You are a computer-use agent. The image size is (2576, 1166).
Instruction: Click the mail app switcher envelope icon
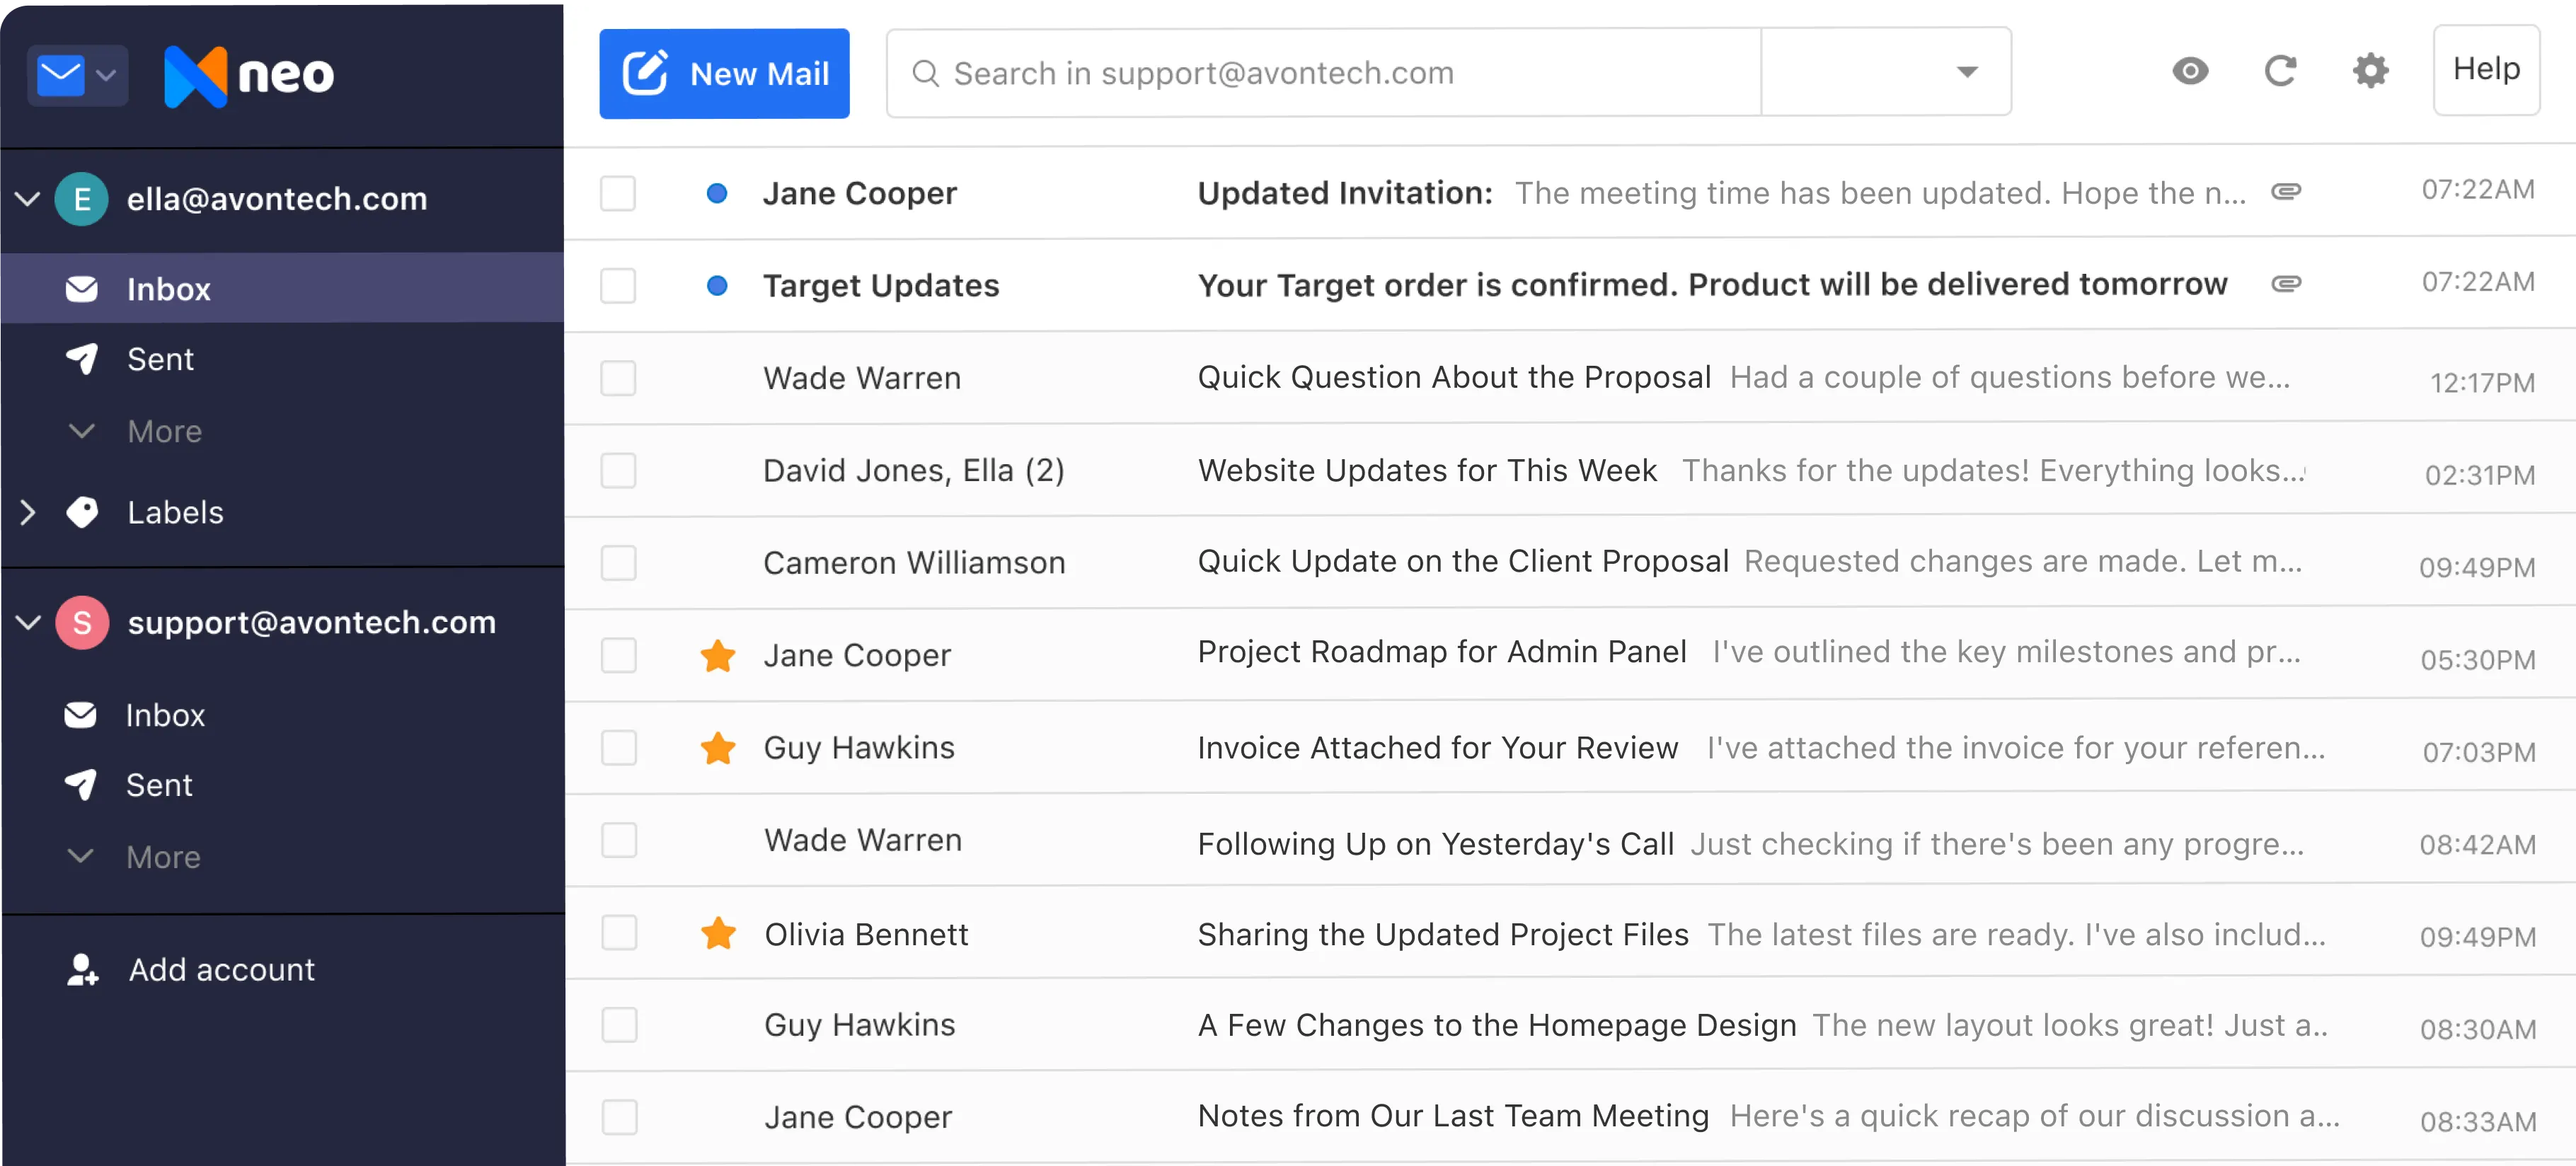pyautogui.click(x=61, y=75)
